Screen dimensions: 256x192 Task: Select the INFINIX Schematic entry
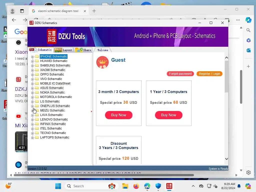pyautogui.click(x=53, y=124)
